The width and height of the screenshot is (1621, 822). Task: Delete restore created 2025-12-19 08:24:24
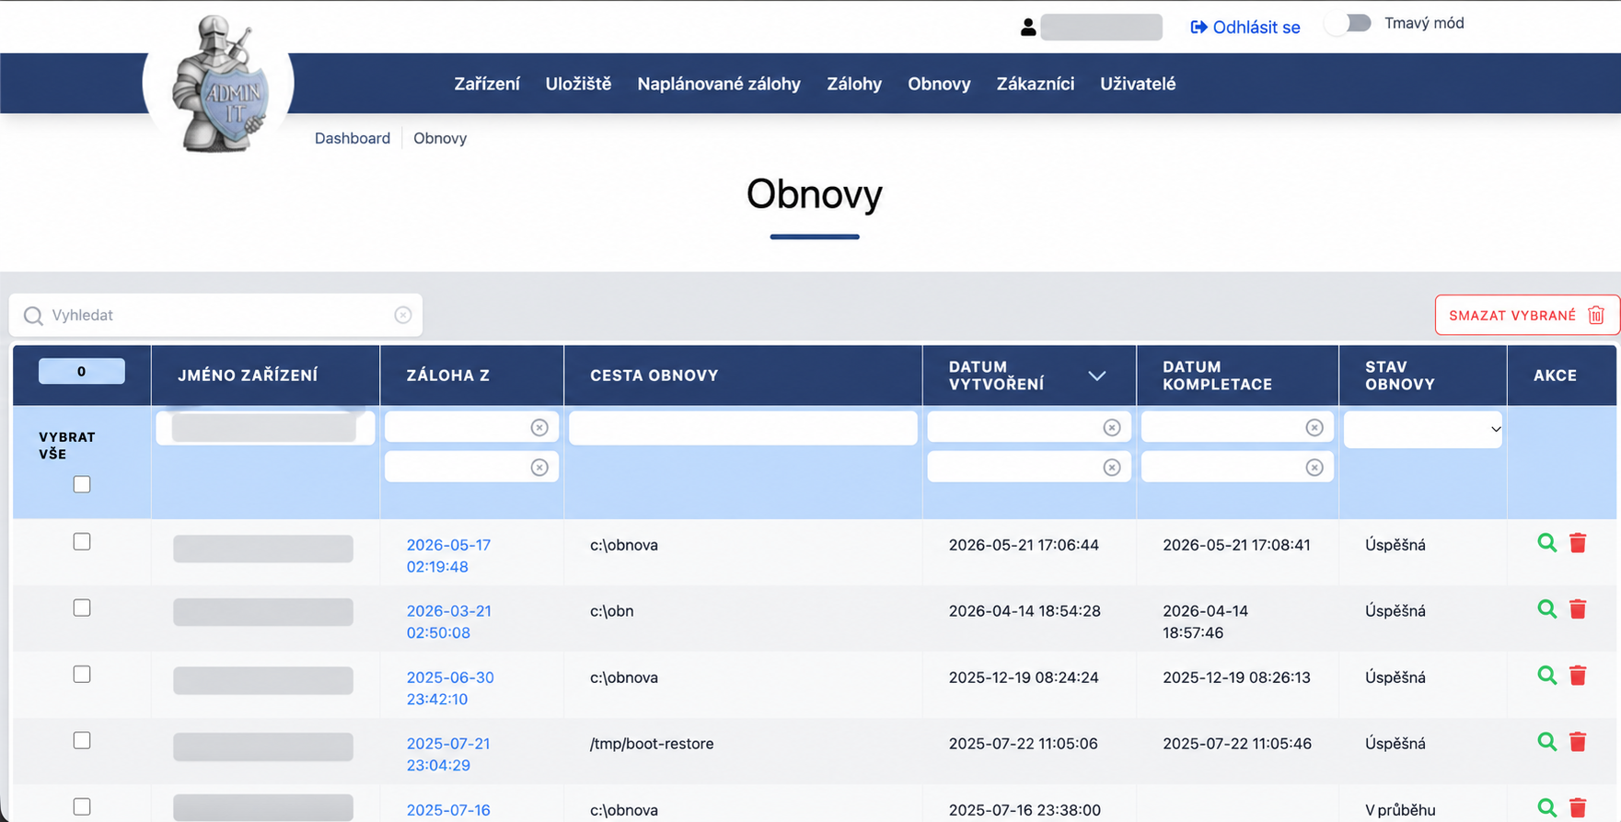pos(1578,676)
